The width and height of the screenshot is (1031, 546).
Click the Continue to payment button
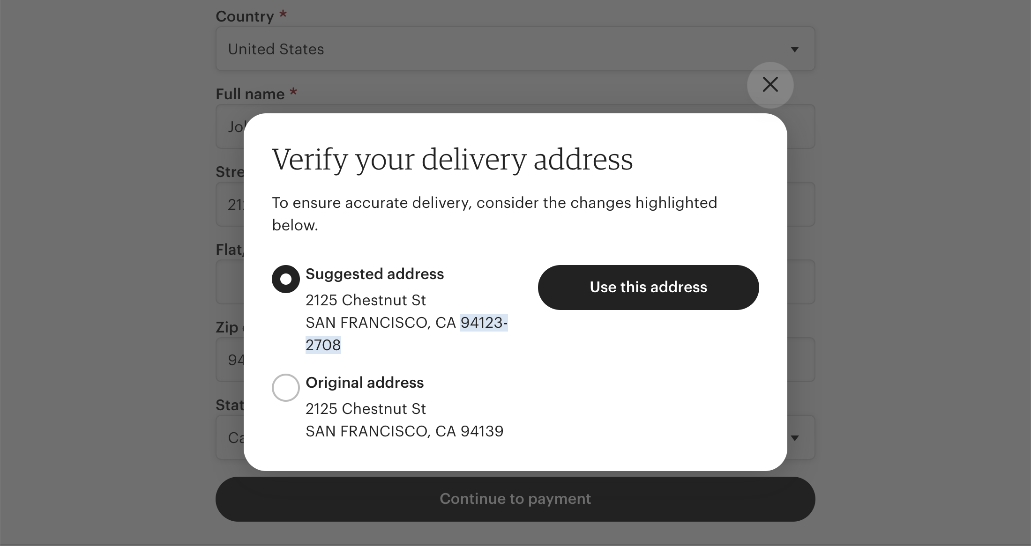pos(515,499)
